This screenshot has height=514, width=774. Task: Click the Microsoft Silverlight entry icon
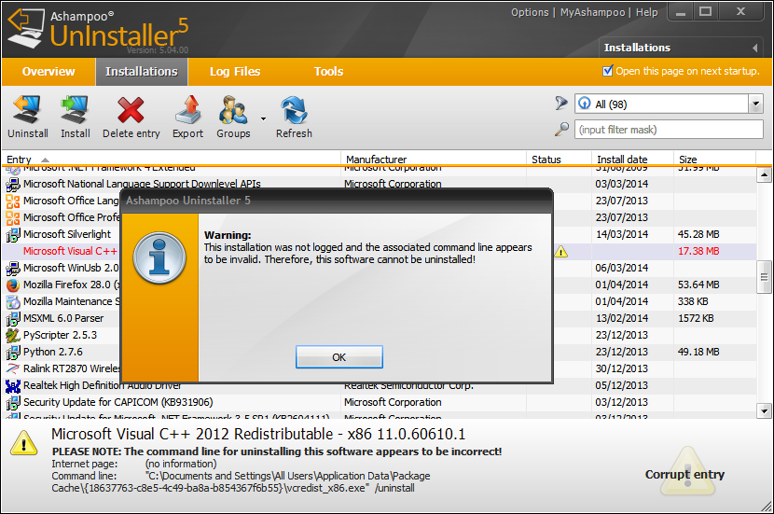coord(13,234)
